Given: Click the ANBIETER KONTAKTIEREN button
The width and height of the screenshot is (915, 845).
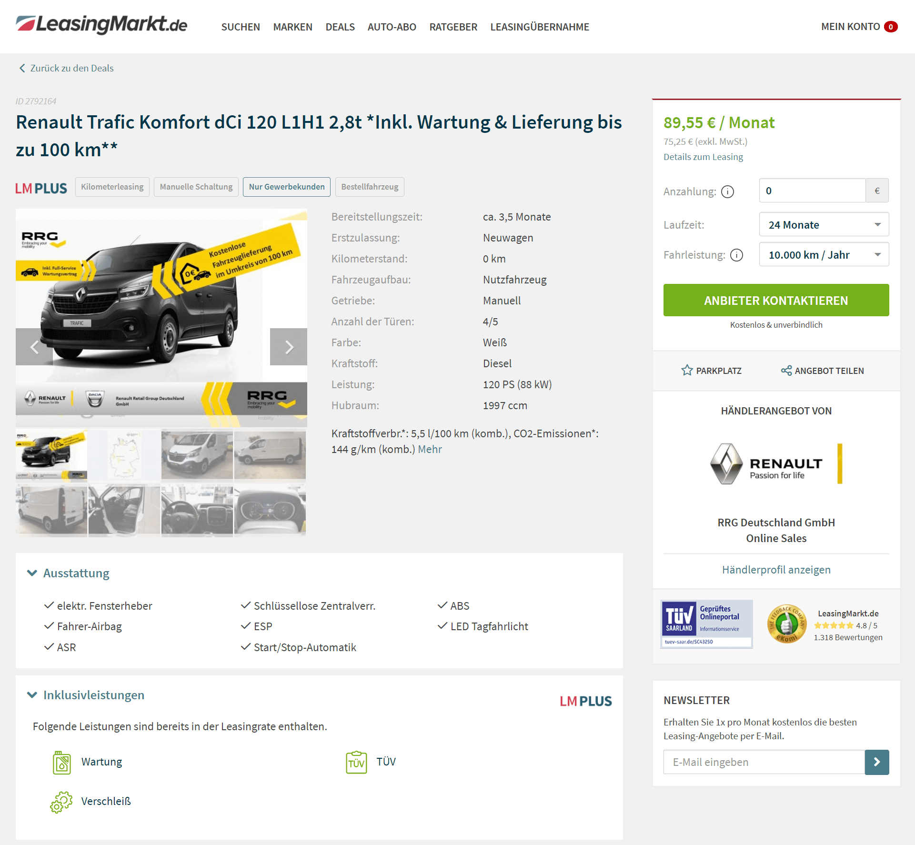Looking at the screenshot, I should click(776, 300).
